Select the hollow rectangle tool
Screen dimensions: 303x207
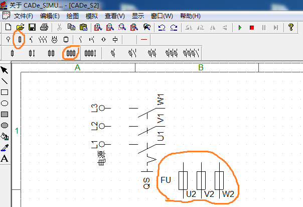[x=5, y=92]
